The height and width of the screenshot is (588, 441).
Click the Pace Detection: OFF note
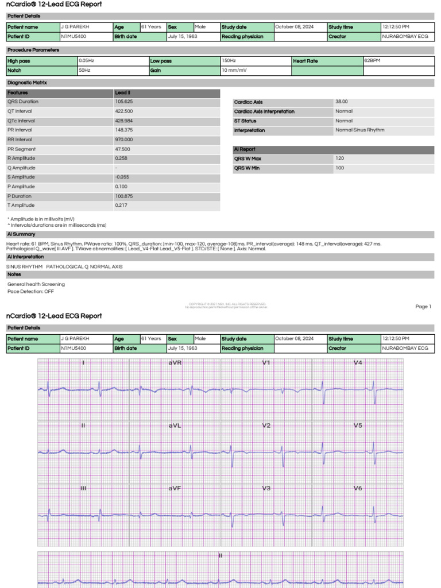coord(30,291)
